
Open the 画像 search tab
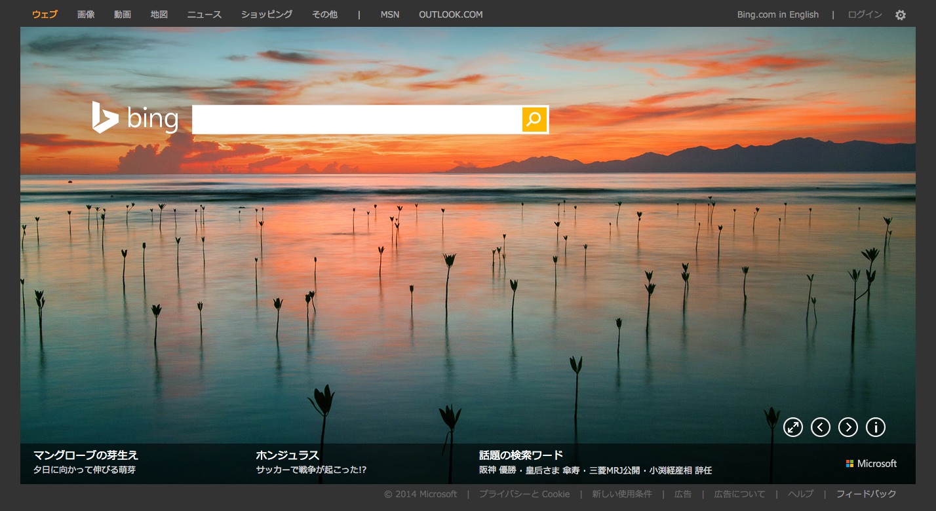pos(86,14)
